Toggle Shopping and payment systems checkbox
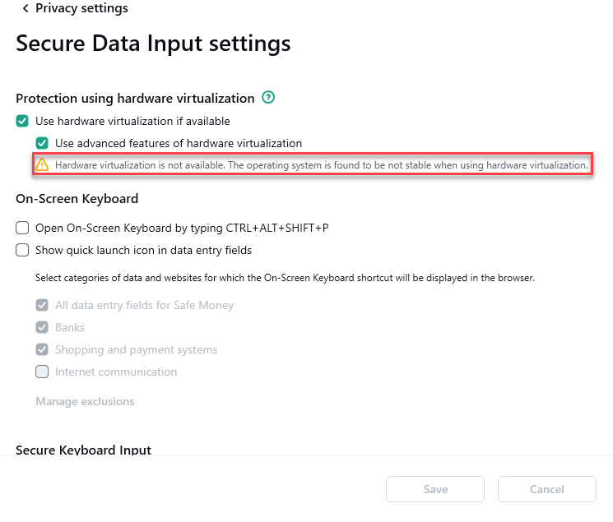The width and height of the screenshot is (613, 522). click(42, 349)
